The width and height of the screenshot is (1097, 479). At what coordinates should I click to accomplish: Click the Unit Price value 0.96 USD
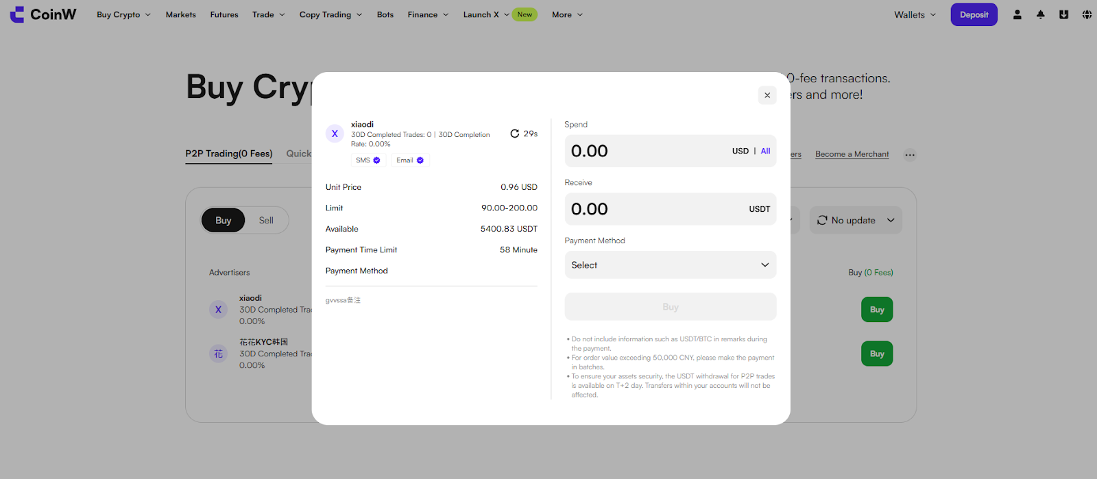pos(519,187)
